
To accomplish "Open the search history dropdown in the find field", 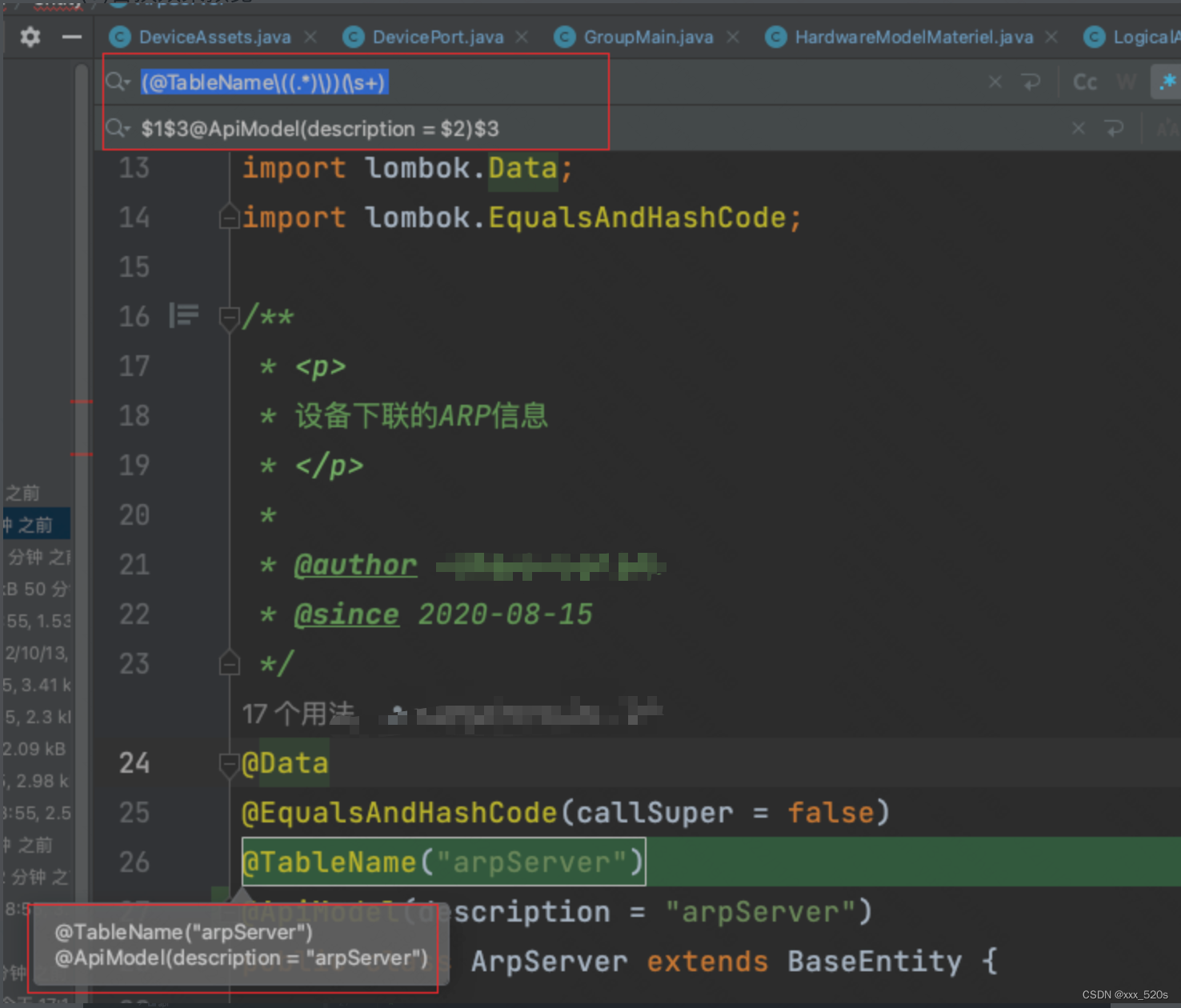I will 118,82.
